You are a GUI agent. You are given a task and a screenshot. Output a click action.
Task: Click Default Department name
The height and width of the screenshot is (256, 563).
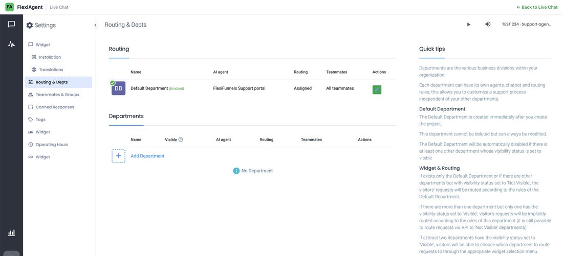(149, 88)
